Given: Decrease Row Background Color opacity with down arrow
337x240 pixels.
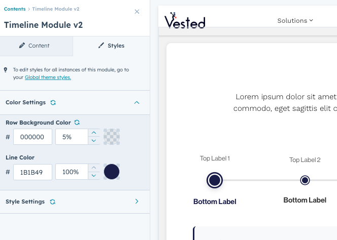Looking at the screenshot, I should 93,141.
